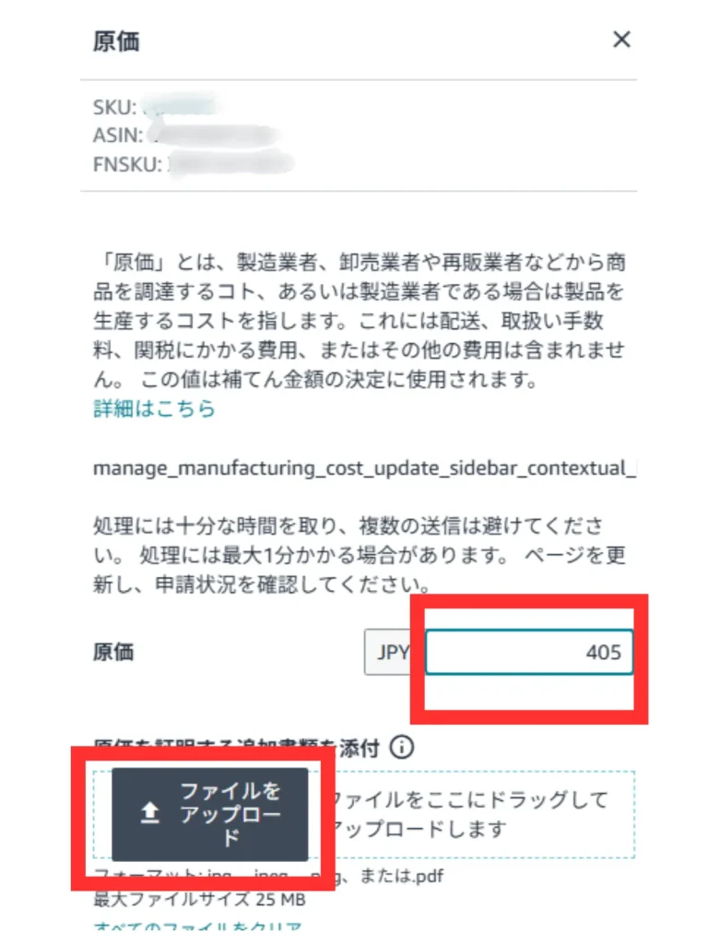Focus the 原価 amount field showing 405

point(529,652)
